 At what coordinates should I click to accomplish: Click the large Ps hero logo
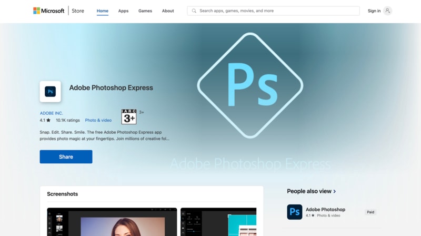point(250,85)
